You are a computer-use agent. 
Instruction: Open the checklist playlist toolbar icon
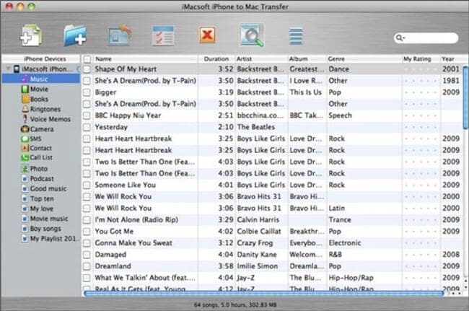[163, 35]
